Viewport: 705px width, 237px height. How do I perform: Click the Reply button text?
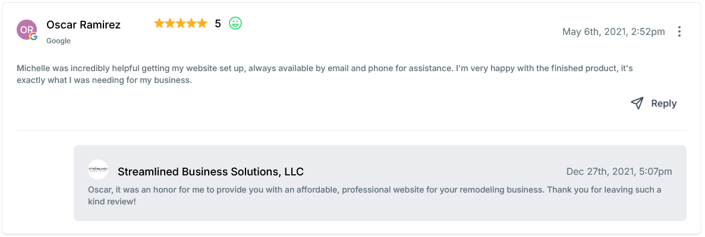[x=663, y=103]
